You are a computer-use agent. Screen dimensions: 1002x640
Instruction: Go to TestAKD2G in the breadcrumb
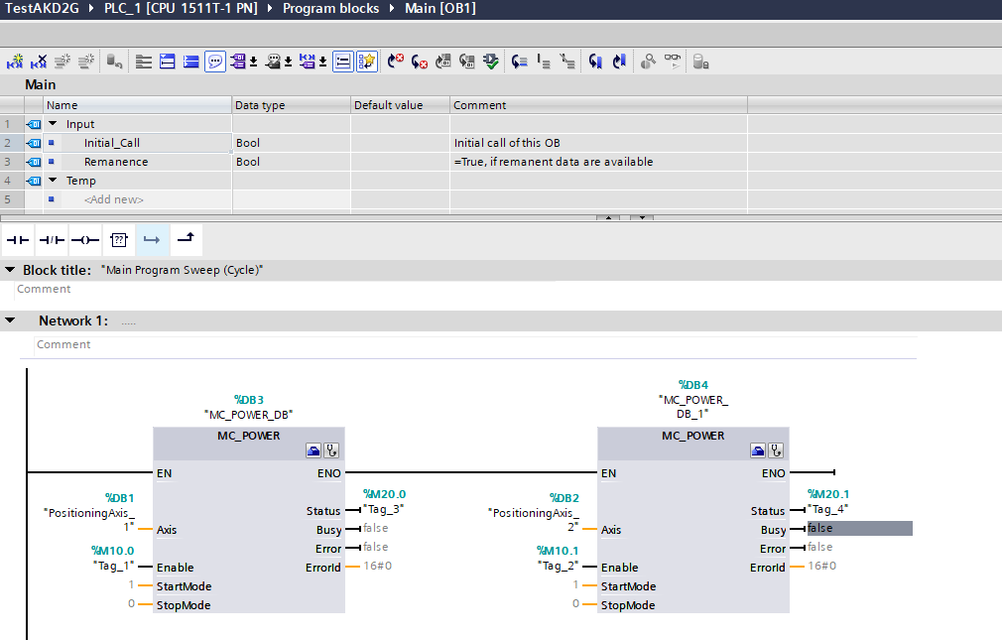click(x=43, y=8)
